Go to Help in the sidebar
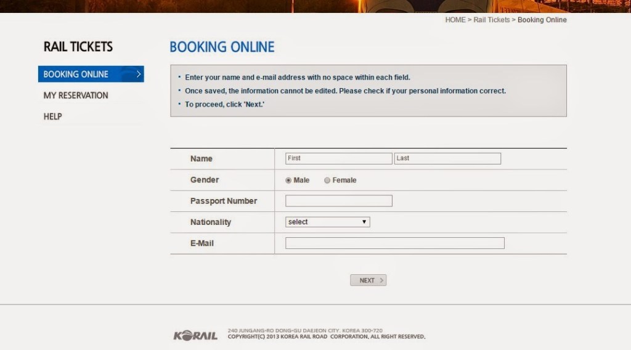Screen dimensions: 631x350 pos(53,116)
